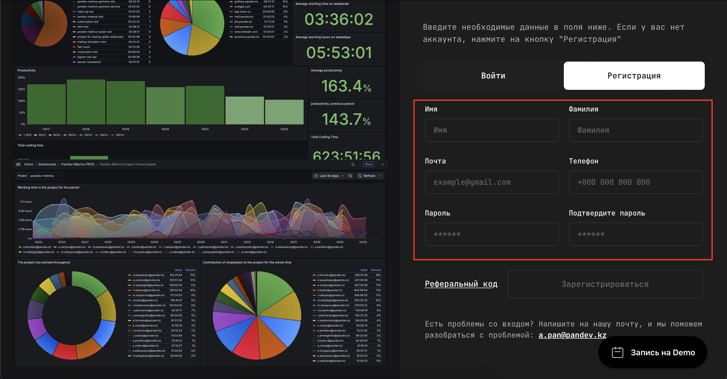Toggle the 160%+ productivity legend item
Image resolution: width=727 pixels, height=379 pixels.
(120, 135)
